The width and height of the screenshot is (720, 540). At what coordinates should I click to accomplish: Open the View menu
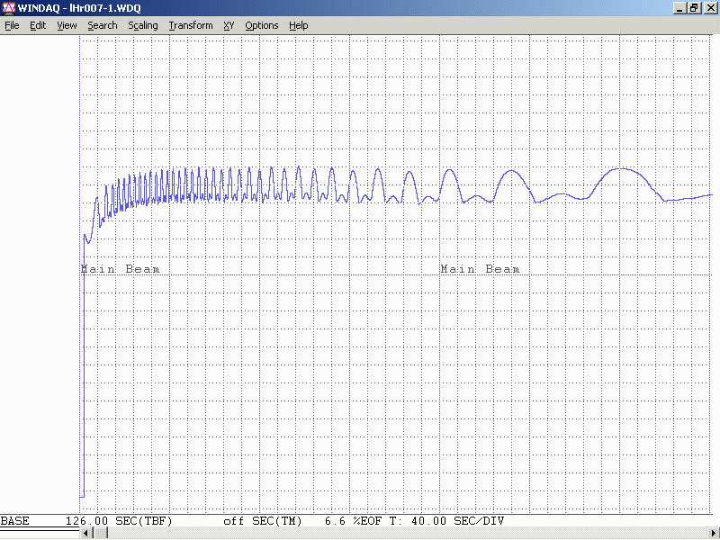tap(67, 25)
